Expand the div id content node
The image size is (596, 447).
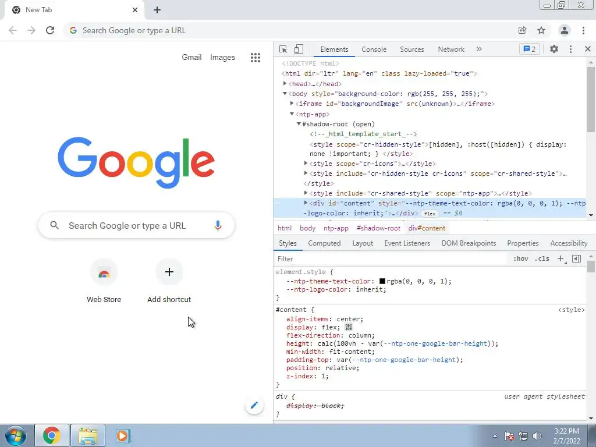(x=306, y=203)
